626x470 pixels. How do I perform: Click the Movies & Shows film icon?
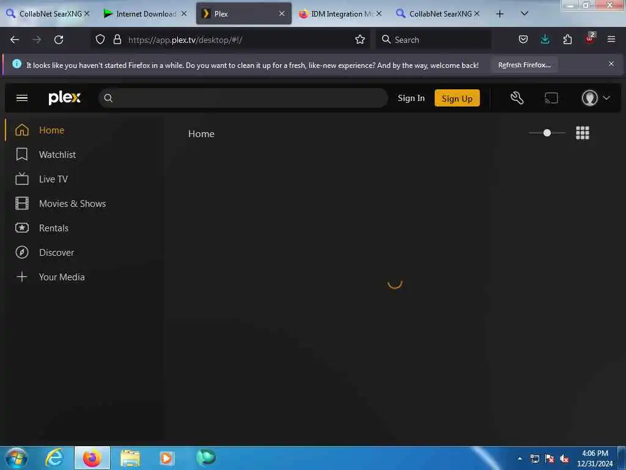pyautogui.click(x=22, y=203)
